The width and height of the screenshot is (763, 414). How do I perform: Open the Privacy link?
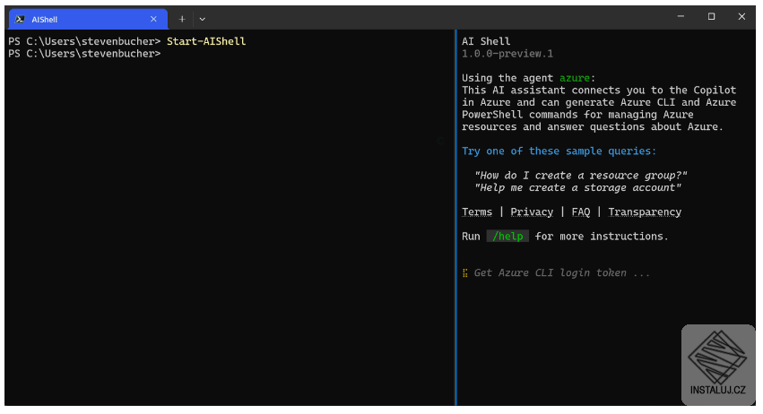(x=532, y=212)
